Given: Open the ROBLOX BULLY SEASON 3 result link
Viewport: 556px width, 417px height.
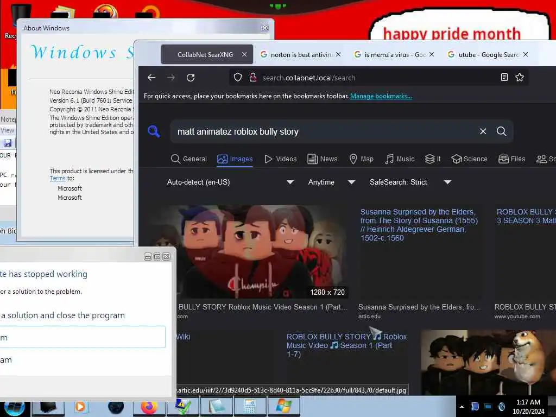Looking at the screenshot, I should (x=526, y=216).
